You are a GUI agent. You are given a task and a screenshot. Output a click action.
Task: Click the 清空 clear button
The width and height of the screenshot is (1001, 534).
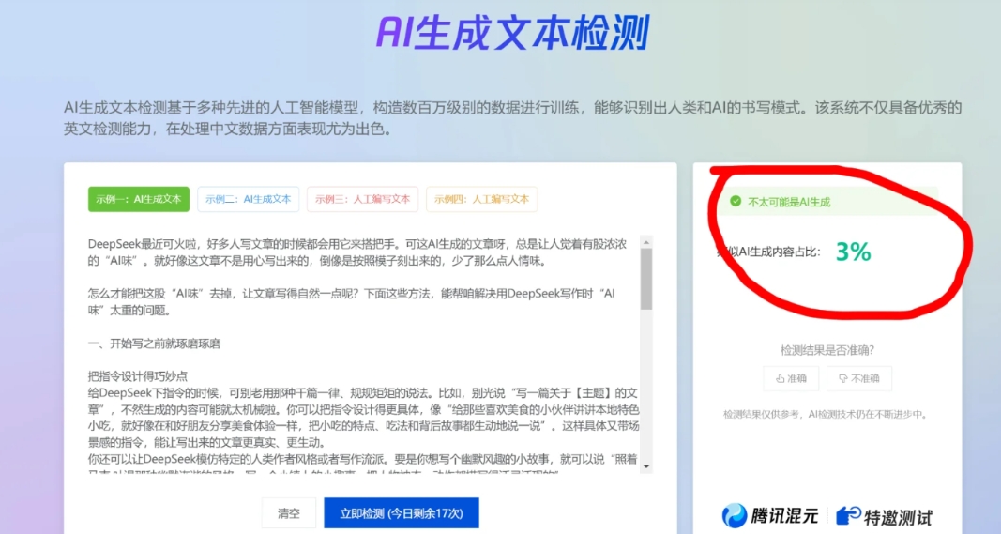pyautogui.click(x=289, y=513)
